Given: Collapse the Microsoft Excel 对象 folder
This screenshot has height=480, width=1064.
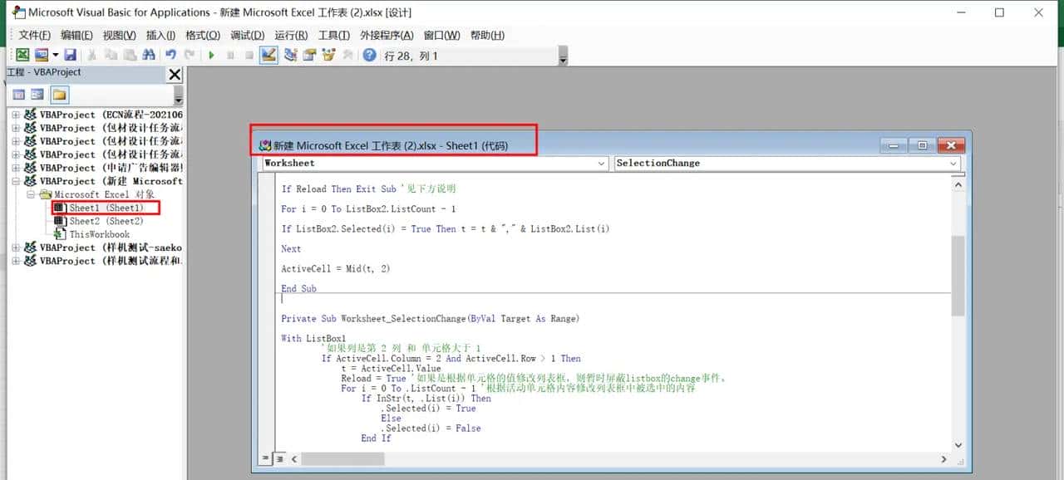Looking at the screenshot, I should click(x=31, y=194).
